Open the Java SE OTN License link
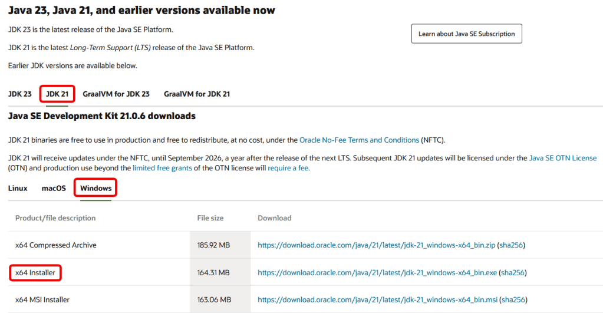This screenshot has width=603, height=313. coord(563,158)
